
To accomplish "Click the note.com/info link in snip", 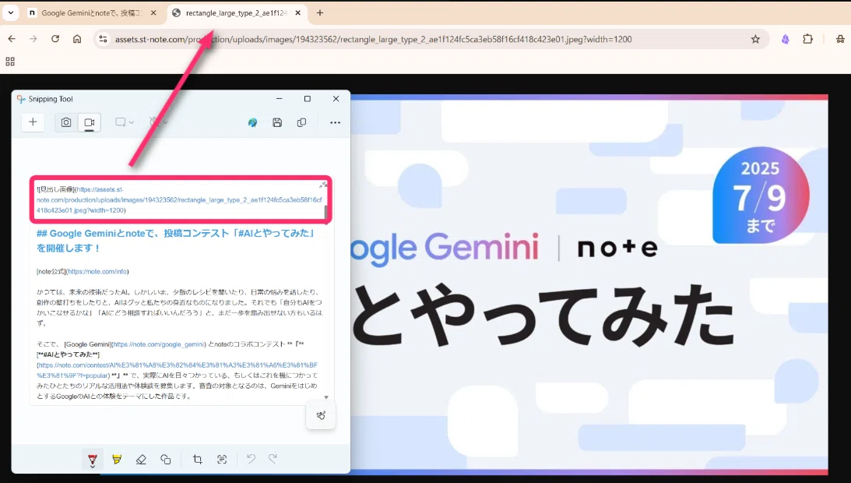I will pyautogui.click(x=97, y=271).
